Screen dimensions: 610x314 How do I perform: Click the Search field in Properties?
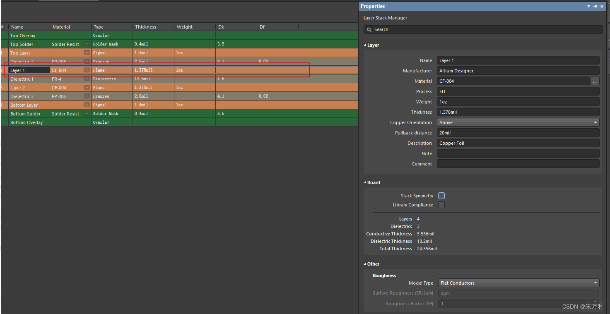(483, 29)
